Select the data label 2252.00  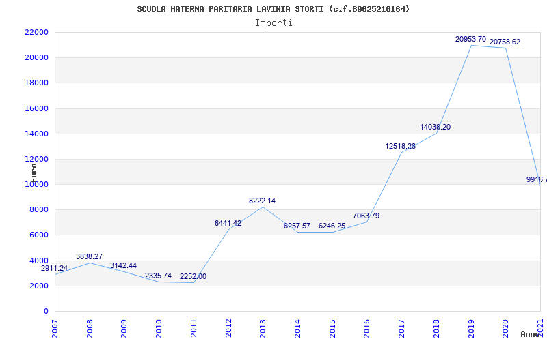point(193,276)
